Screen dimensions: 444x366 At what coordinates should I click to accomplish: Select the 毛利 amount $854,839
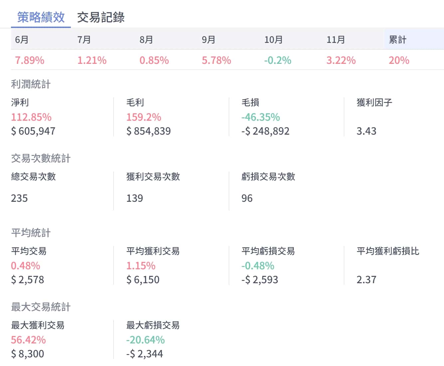coord(148,131)
